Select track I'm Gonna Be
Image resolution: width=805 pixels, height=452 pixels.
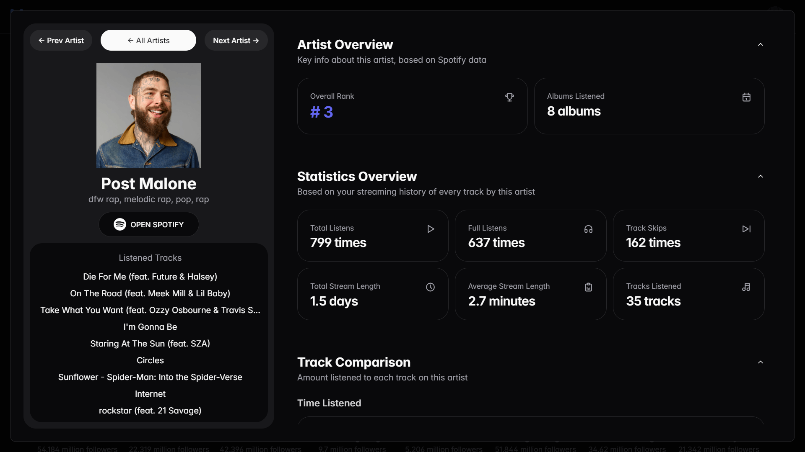pyautogui.click(x=150, y=327)
